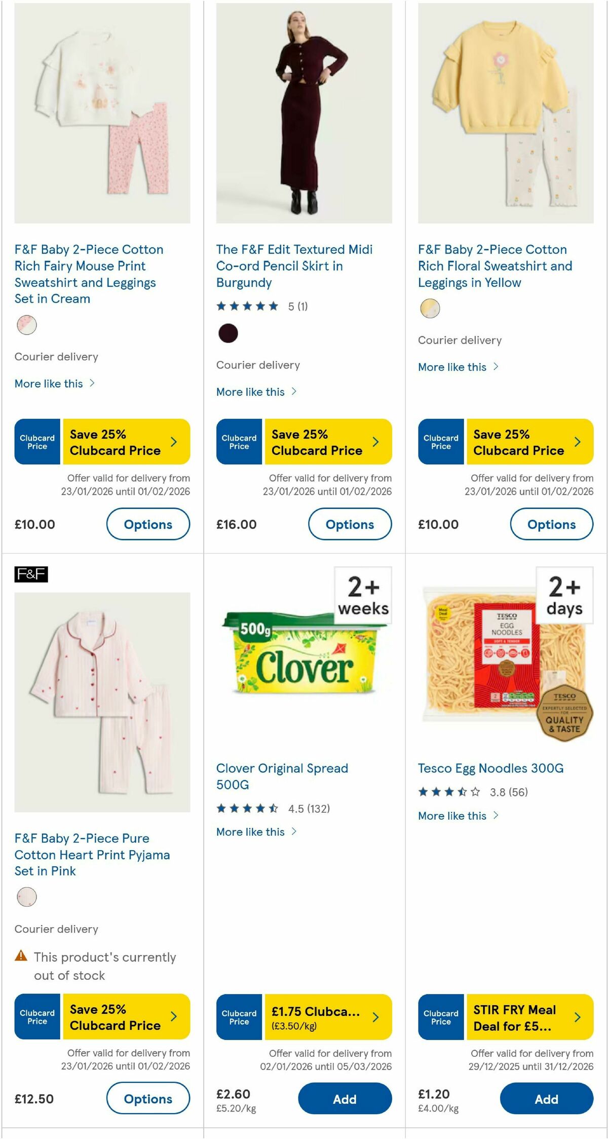This screenshot has height=1139, width=608.
Task: Open the Textured Midi Pencil Skirt product page
Action: pos(294,266)
